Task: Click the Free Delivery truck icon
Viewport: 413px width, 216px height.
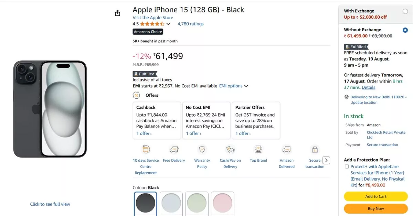Action: [x=174, y=149]
